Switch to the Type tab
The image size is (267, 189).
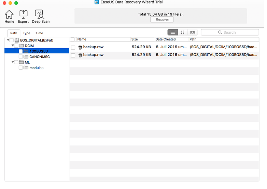(27, 33)
